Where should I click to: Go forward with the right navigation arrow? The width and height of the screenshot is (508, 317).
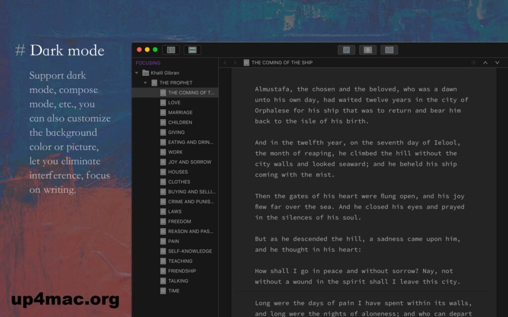tap(235, 63)
